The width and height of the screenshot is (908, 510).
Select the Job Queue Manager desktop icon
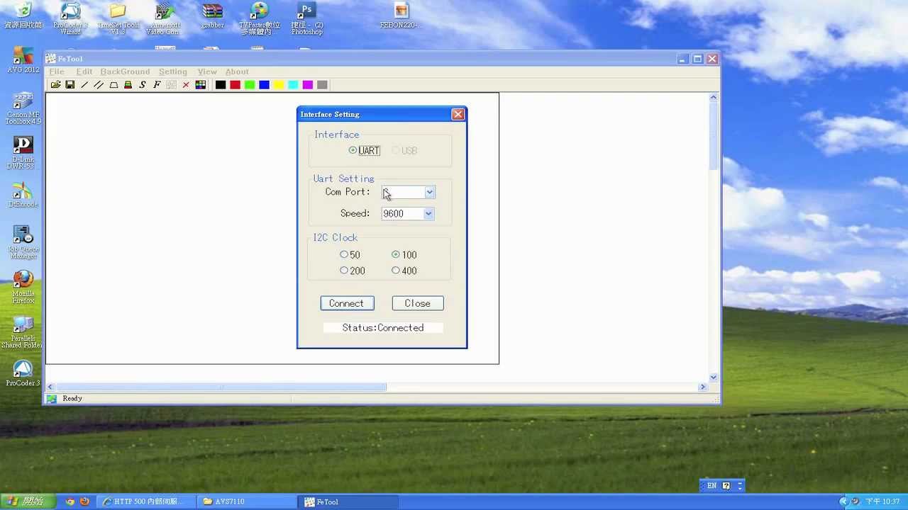pos(23,242)
